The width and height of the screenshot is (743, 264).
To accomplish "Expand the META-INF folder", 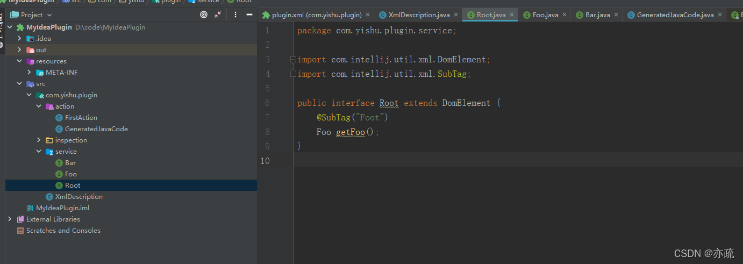I will 29,73.
